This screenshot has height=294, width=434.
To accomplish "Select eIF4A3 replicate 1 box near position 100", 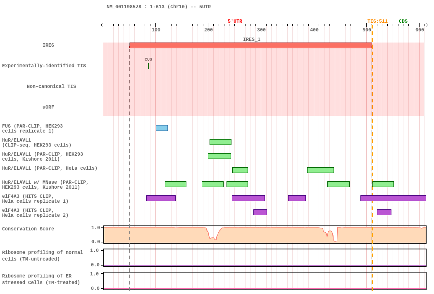I will [x=161, y=198].
